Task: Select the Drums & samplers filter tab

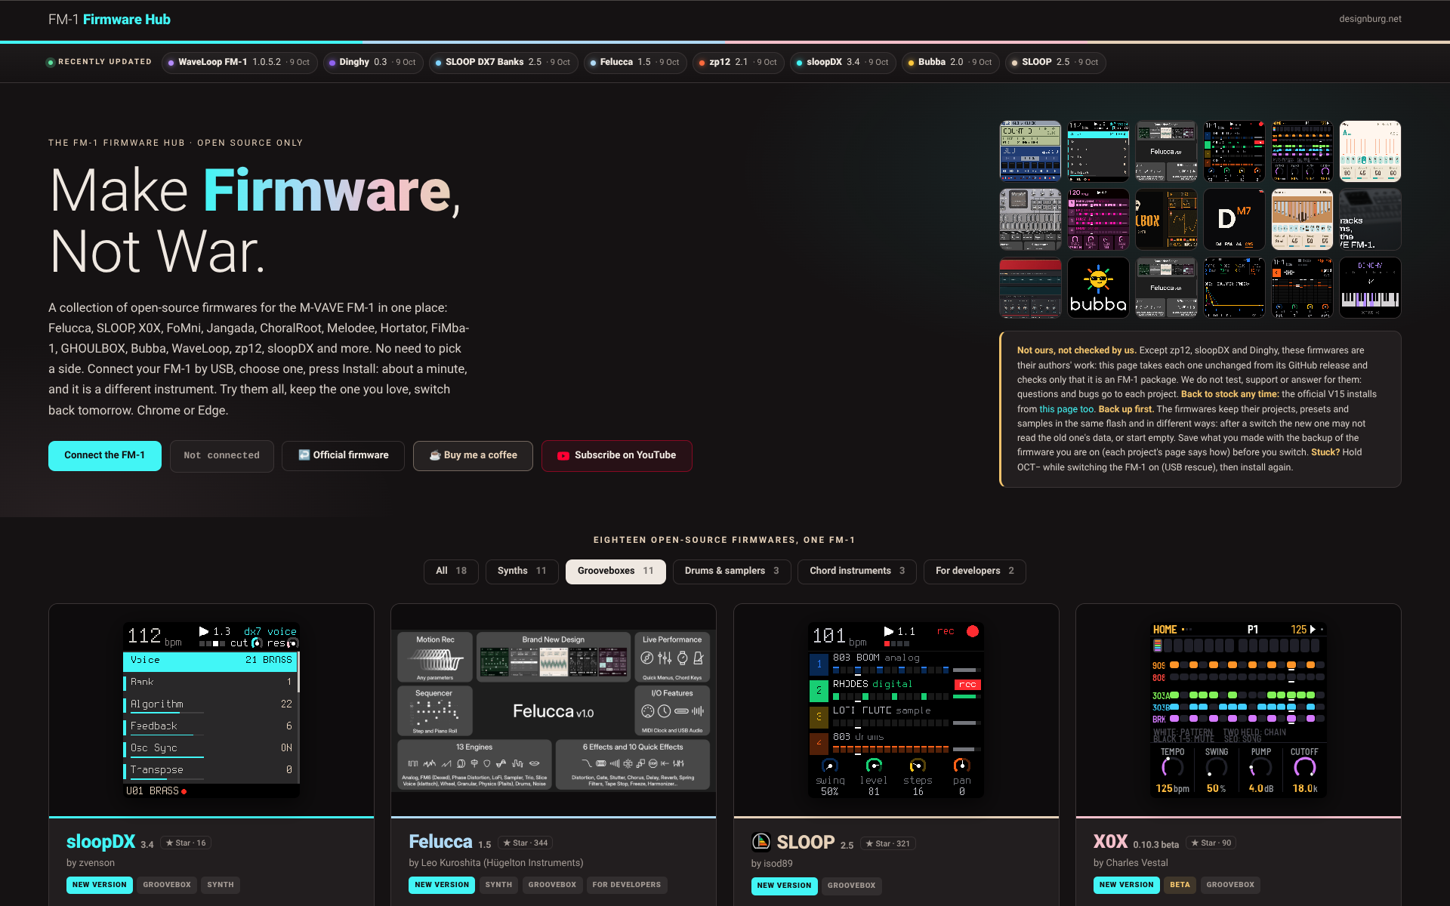Action: (x=732, y=572)
